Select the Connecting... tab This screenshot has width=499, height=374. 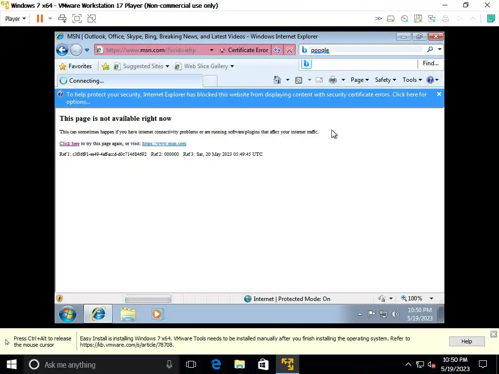130,81
